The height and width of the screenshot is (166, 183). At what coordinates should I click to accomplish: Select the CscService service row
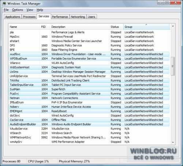89,120
